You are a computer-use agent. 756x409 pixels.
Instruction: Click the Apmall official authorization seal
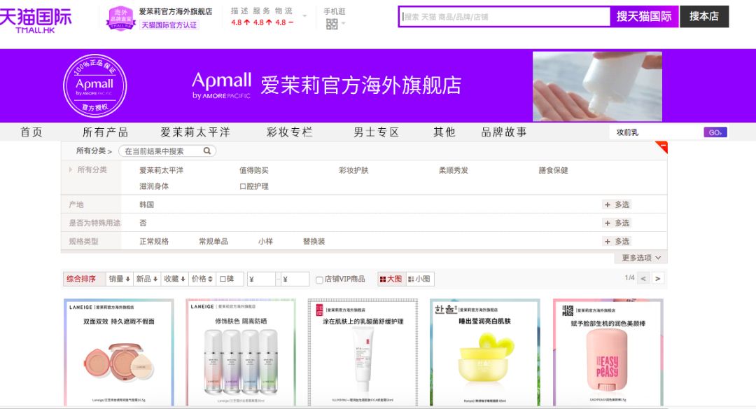pos(95,86)
